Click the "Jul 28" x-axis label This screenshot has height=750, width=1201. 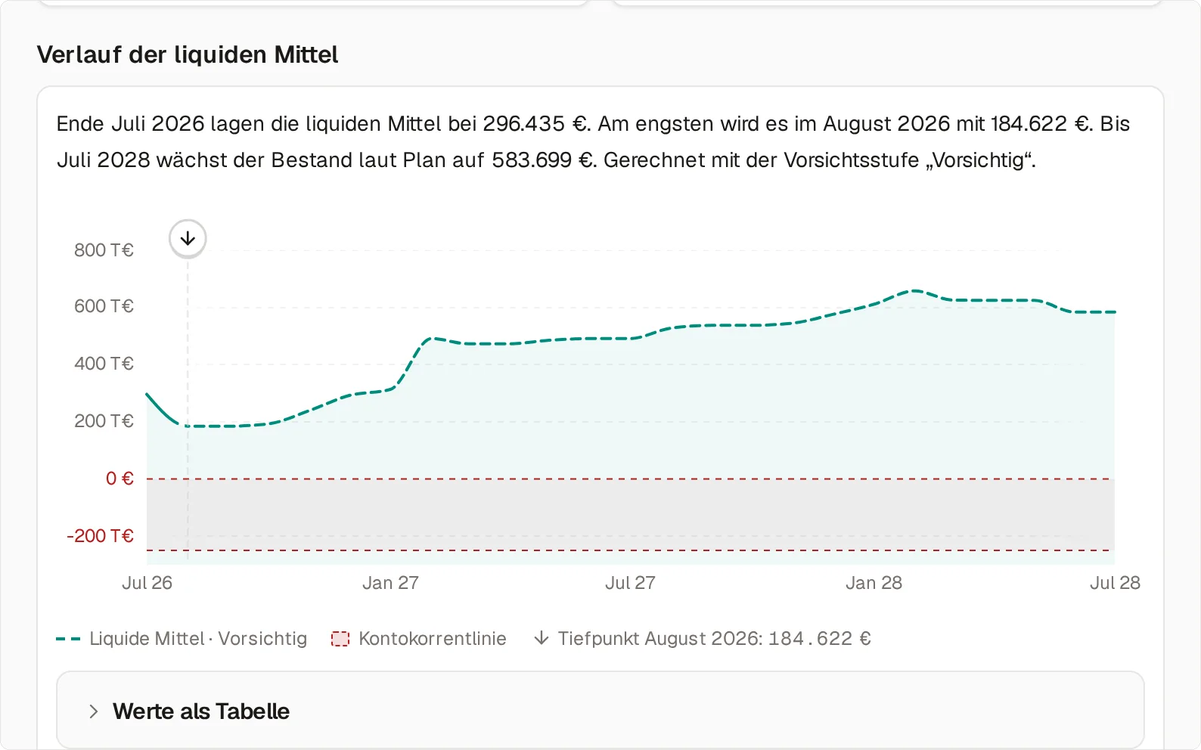[x=1115, y=583]
